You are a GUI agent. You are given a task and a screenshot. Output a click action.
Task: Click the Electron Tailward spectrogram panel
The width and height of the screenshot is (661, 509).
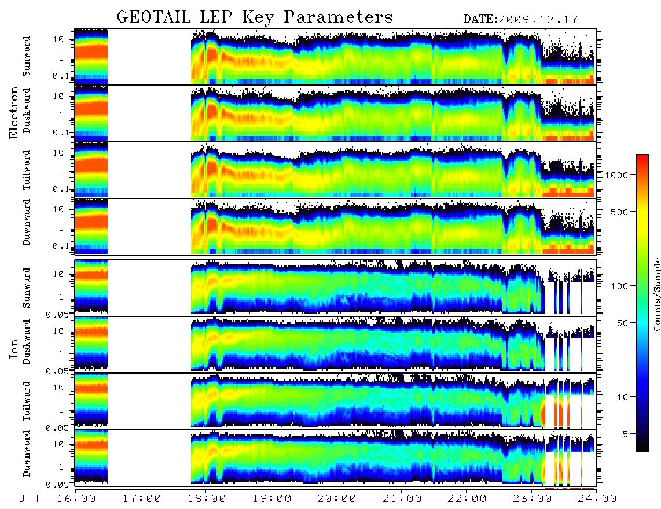[336, 170]
